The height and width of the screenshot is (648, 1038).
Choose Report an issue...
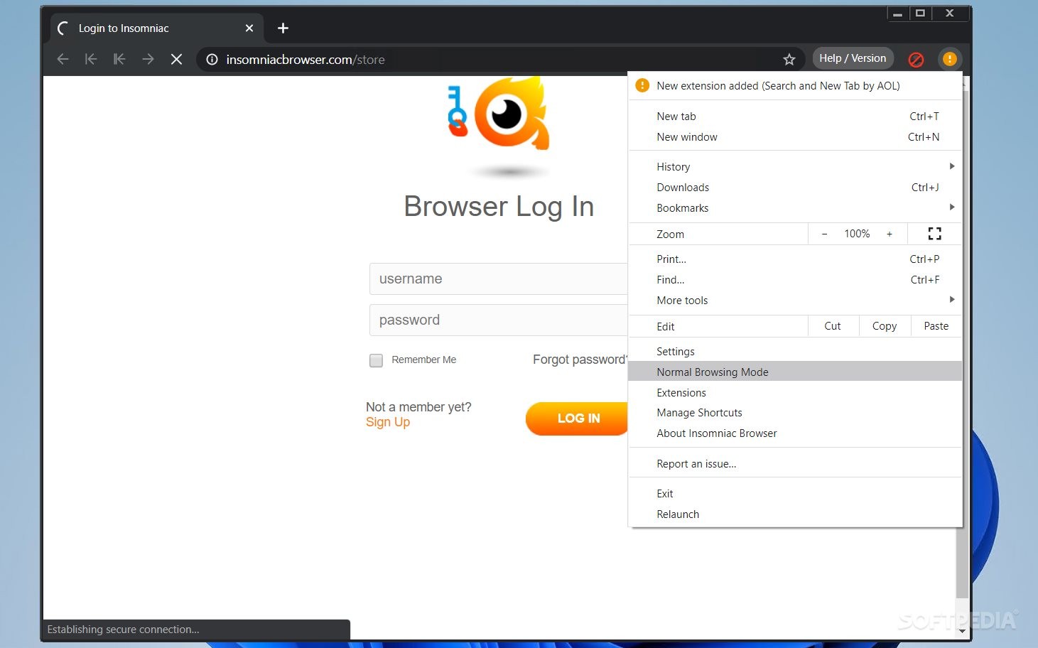795,463
